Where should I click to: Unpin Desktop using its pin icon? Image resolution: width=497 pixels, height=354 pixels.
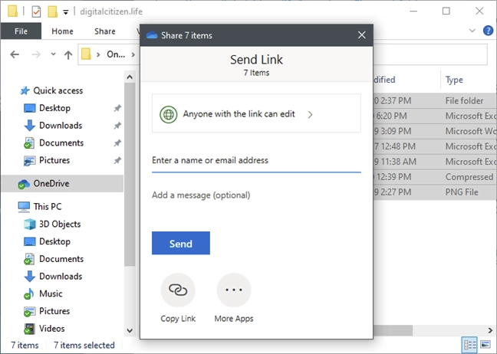[x=117, y=108]
